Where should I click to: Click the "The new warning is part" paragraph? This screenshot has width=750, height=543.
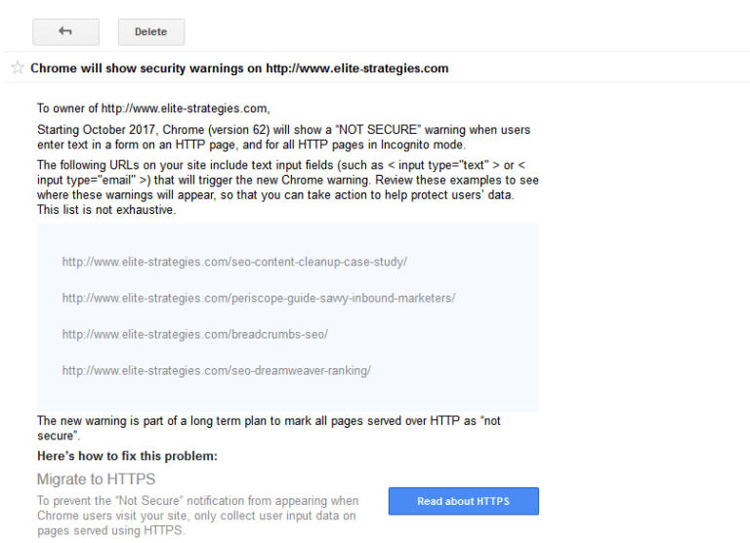(269, 428)
